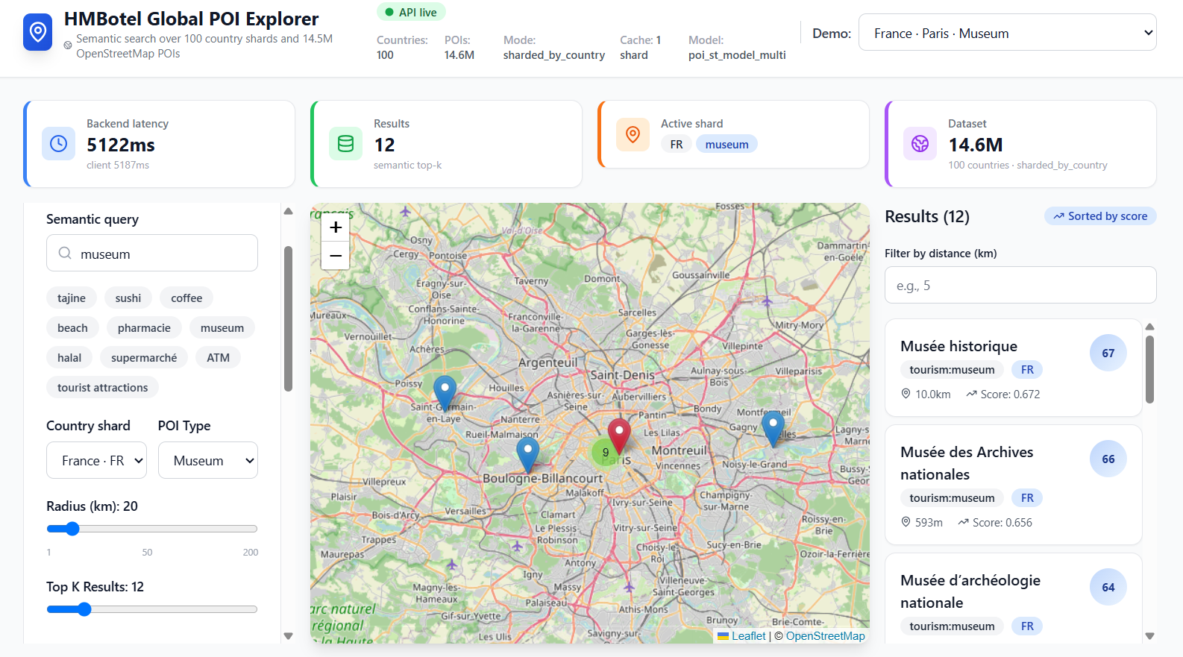Adjust the Top K Results slider

point(152,609)
